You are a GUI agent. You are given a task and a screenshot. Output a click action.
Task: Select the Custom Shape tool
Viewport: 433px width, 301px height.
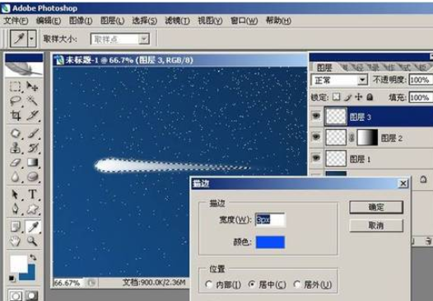tap(33, 209)
